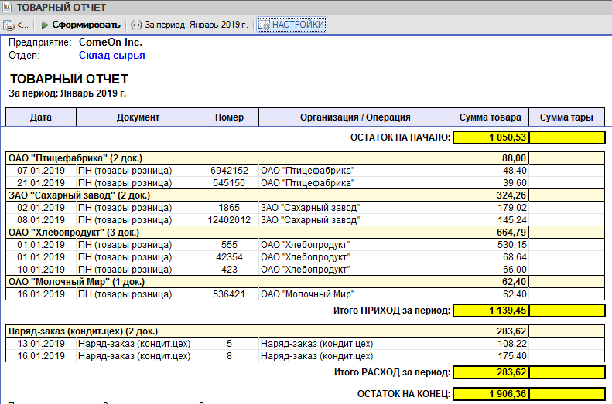Select the Наряд-заказ row dated 13.01.2019
Viewport: 612px width, 404px height.
coord(305,344)
